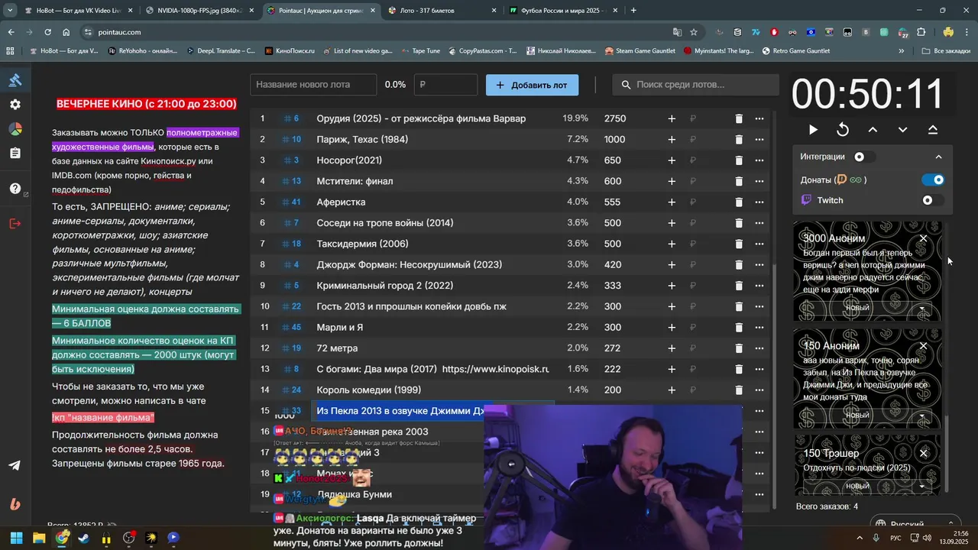Click the red logout sidebar icon
Viewport: 978px width, 550px height.
15,223
